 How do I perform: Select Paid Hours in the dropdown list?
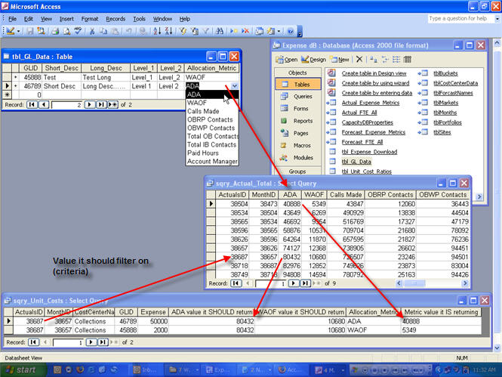202,153
